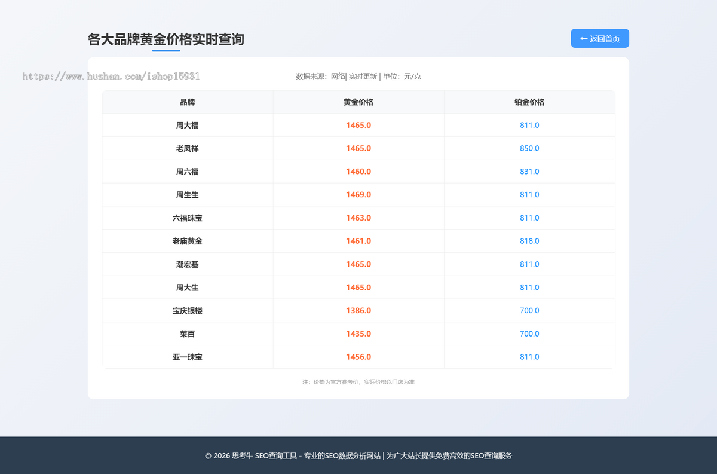Click the 周大生 brand cell

coord(188,288)
